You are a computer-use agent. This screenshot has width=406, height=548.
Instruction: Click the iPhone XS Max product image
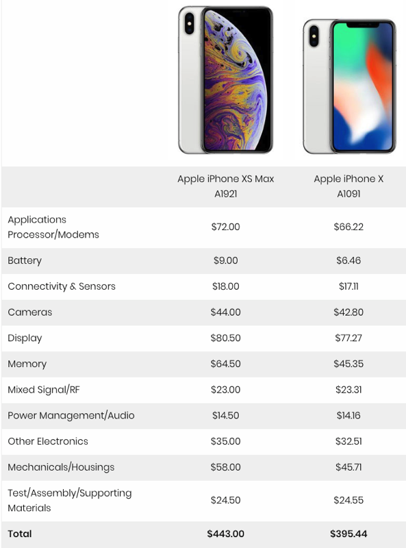tap(225, 80)
